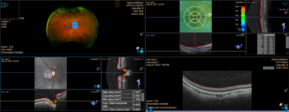This screenshot has width=289, height=112.
Task: Click the rainbow thickness color scale bar
Action: 243,17
